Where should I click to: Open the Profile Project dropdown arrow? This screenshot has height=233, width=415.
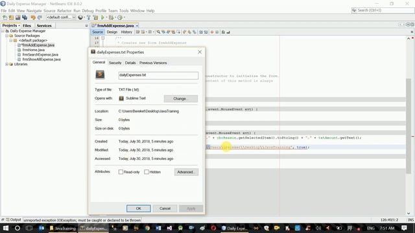(124, 17)
